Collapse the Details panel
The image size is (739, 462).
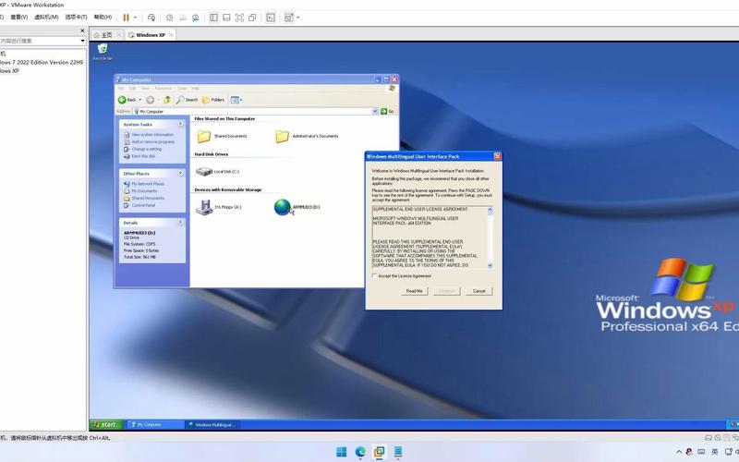coord(180,223)
